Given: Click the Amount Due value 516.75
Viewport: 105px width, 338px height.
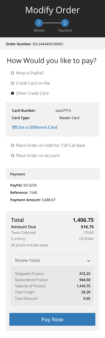Looking at the screenshot, I should tap(87, 227).
